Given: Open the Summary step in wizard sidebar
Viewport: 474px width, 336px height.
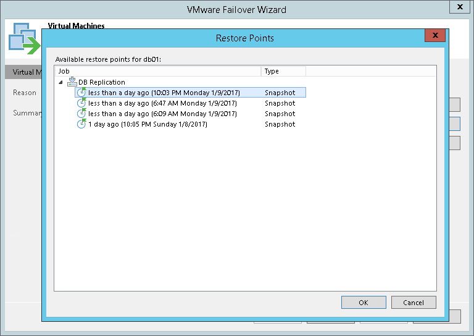Looking at the screenshot, I should 27,113.
